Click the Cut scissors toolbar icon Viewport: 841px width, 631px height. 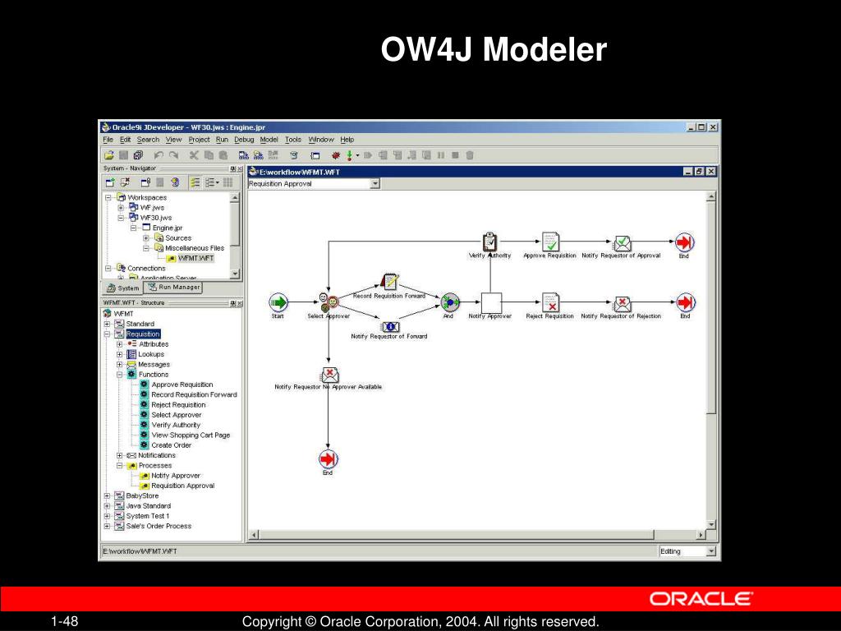pos(194,155)
